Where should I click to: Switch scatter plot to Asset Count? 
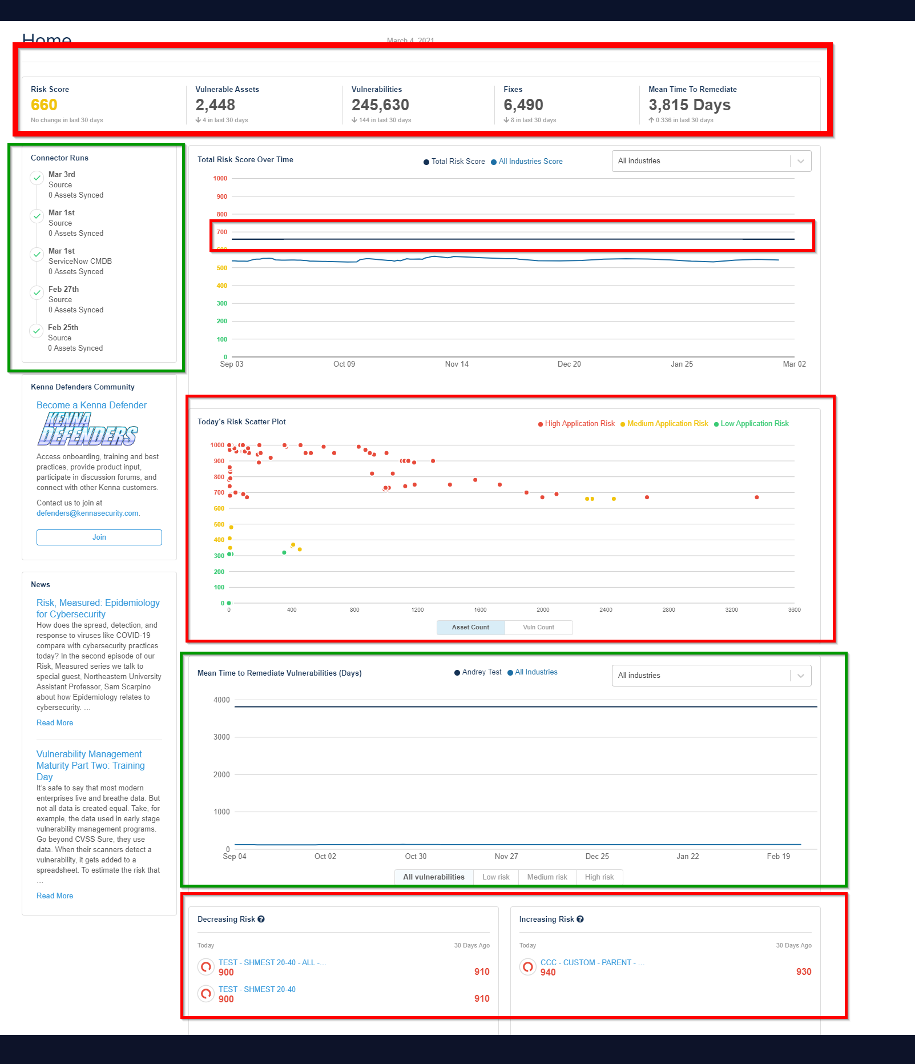(471, 628)
